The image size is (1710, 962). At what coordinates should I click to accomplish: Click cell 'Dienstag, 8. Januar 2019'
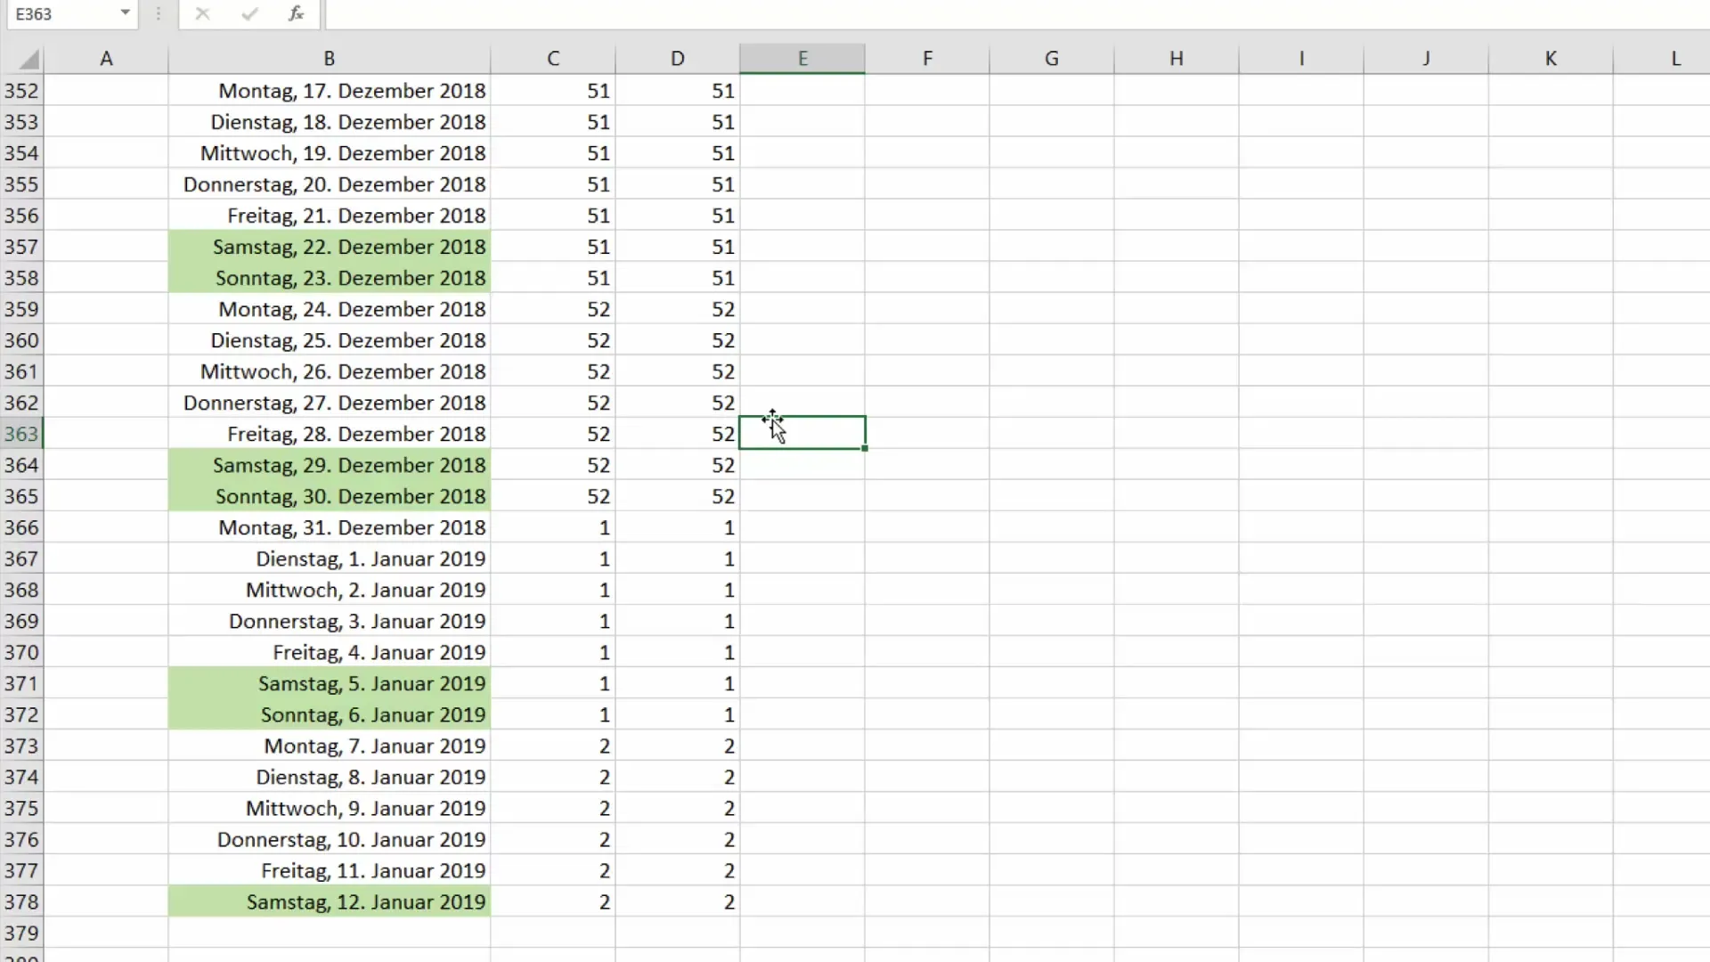pos(330,777)
